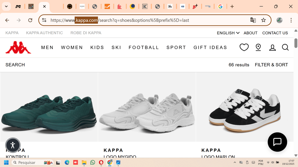Open the Google Translate page icon
Viewport: 298px width, 167px height.
pos(253,20)
